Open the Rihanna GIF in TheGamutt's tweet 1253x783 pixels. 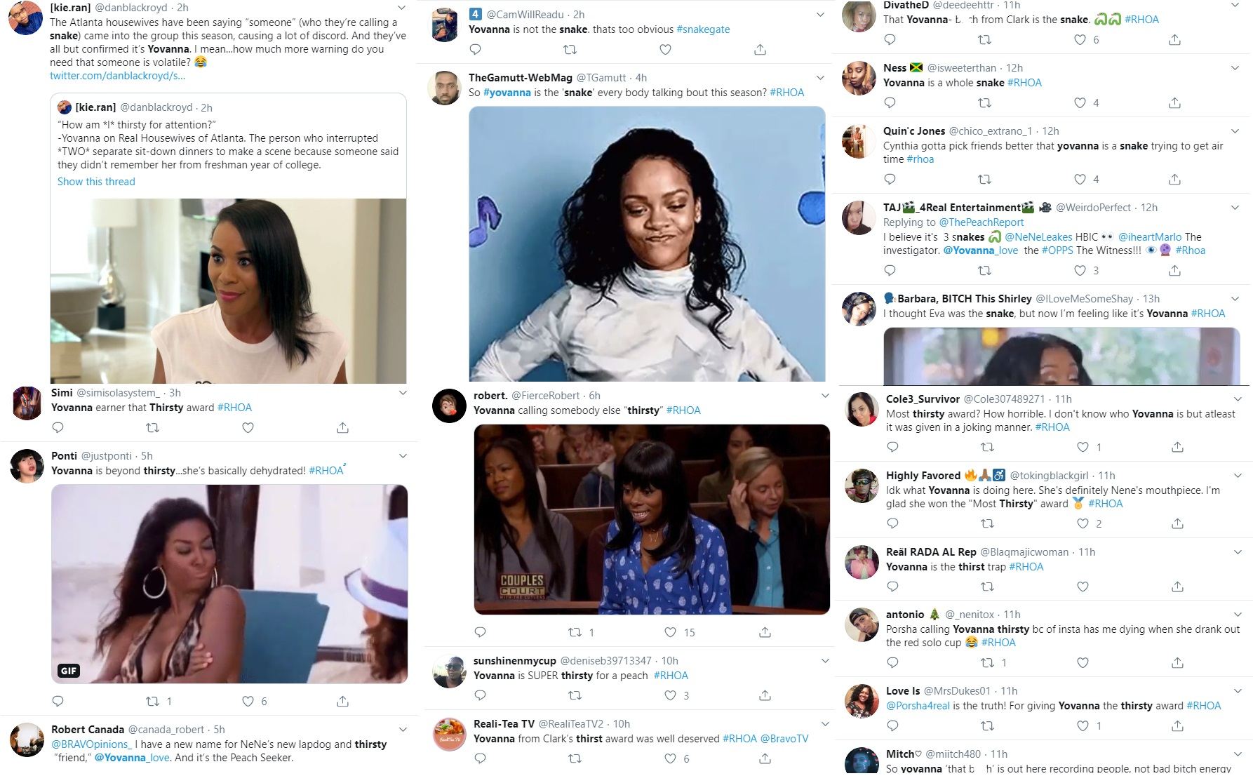[647, 244]
